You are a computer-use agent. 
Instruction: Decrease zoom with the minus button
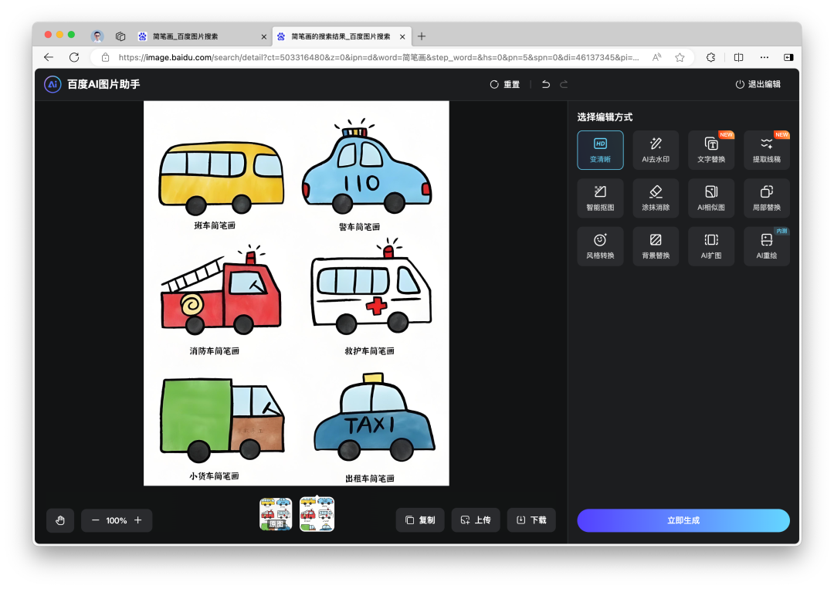pyautogui.click(x=96, y=520)
